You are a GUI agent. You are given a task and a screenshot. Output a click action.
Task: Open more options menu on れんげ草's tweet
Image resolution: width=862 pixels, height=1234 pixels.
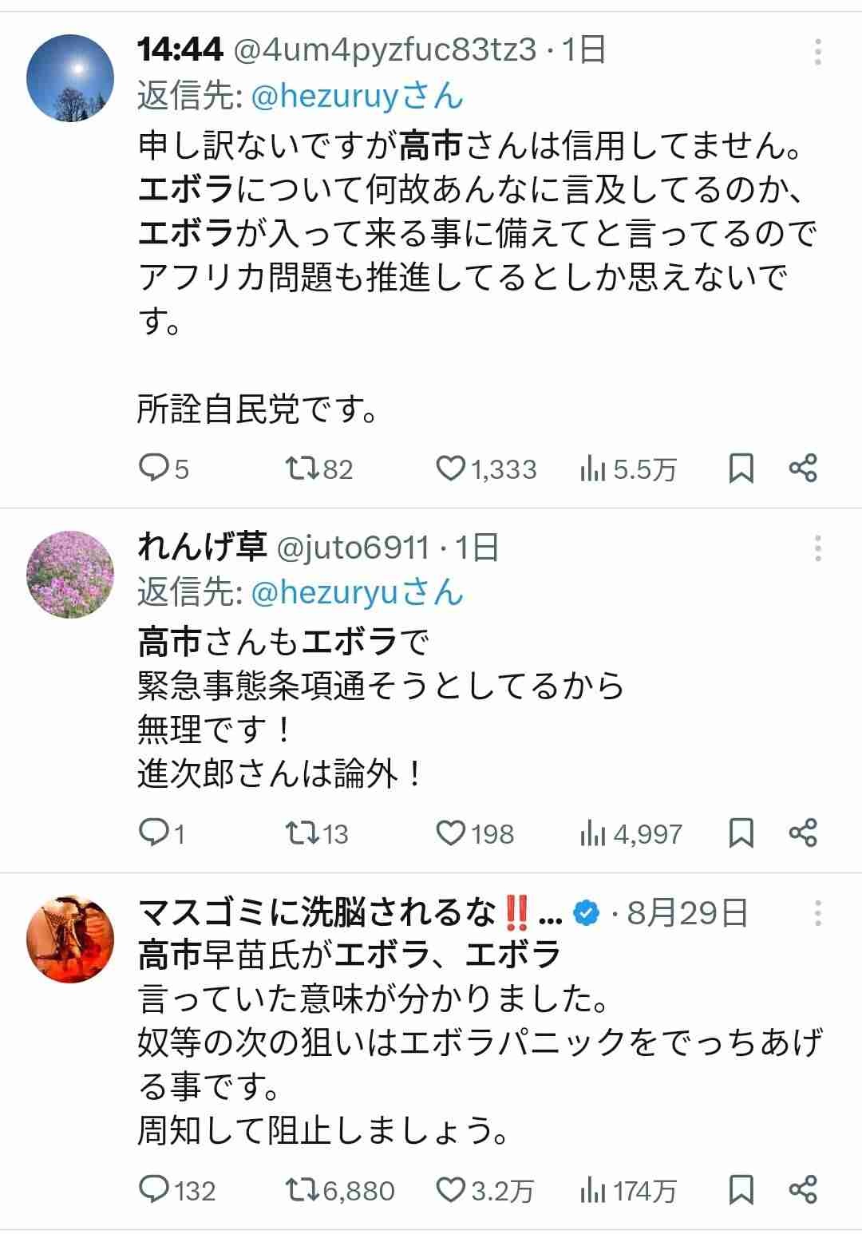tap(817, 547)
